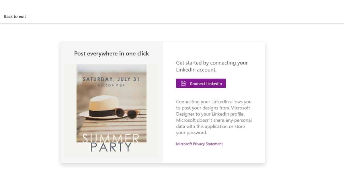
Task: Click the dark 'PARTY' text below preview
Action: click(111, 148)
